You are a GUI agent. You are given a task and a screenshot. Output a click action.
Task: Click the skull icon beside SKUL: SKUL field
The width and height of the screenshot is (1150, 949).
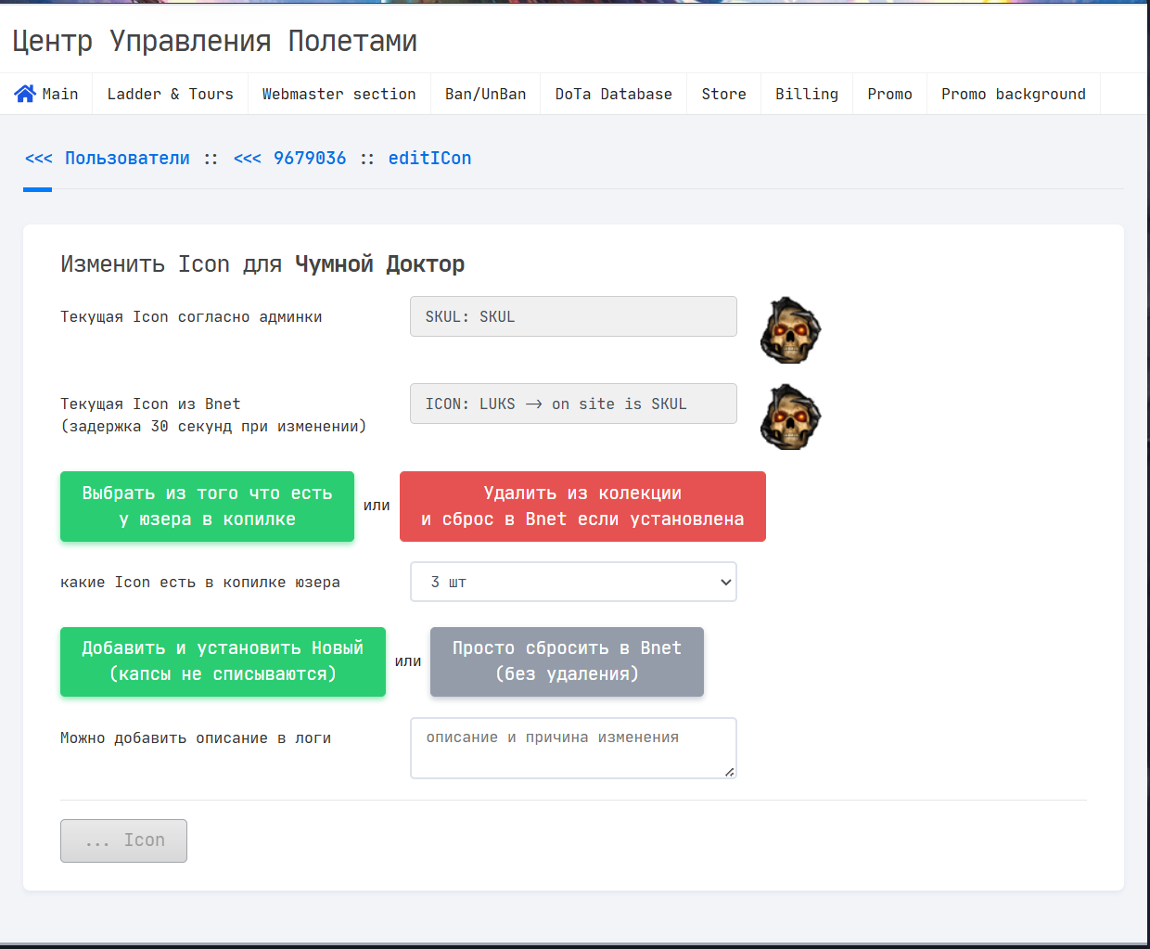[x=790, y=330]
